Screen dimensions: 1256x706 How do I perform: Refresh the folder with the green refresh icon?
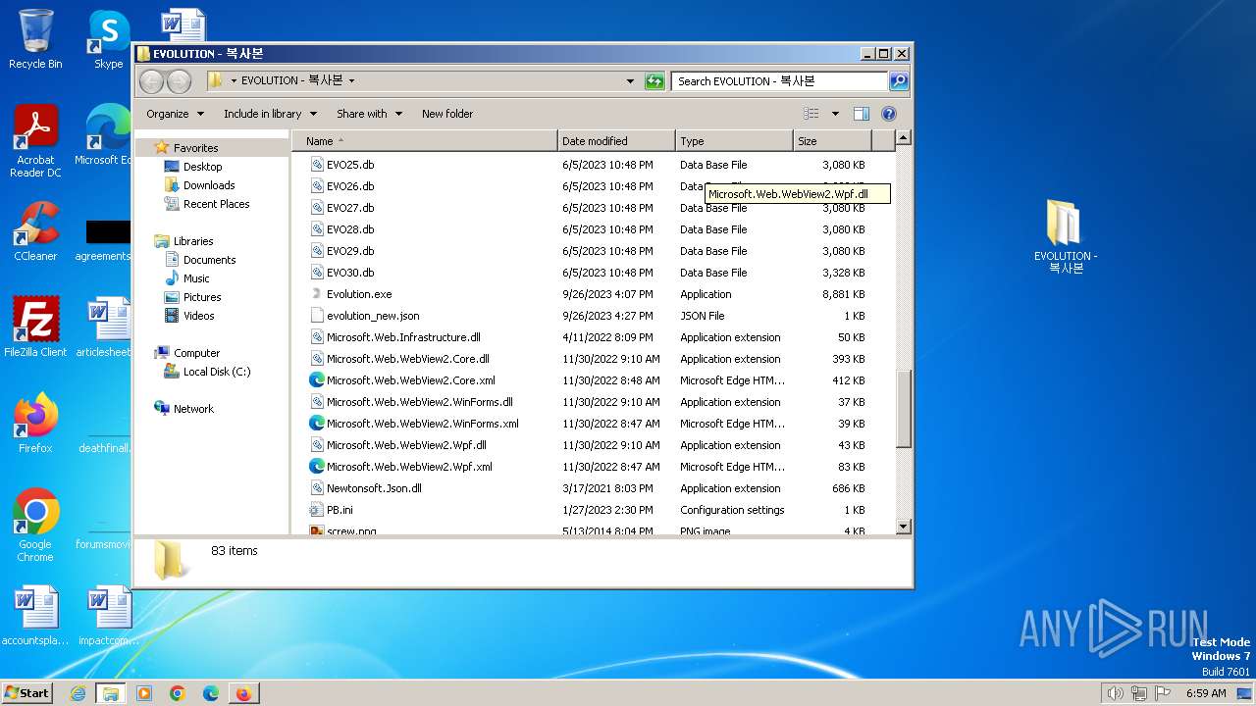(654, 81)
